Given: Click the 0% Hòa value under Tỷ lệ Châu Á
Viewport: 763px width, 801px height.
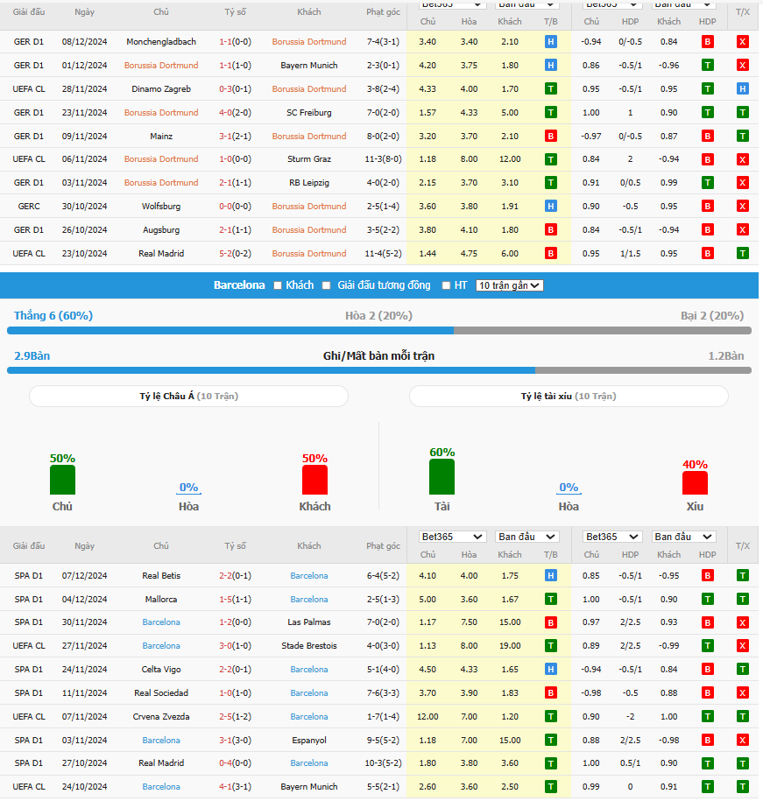Looking at the screenshot, I should [188, 488].
